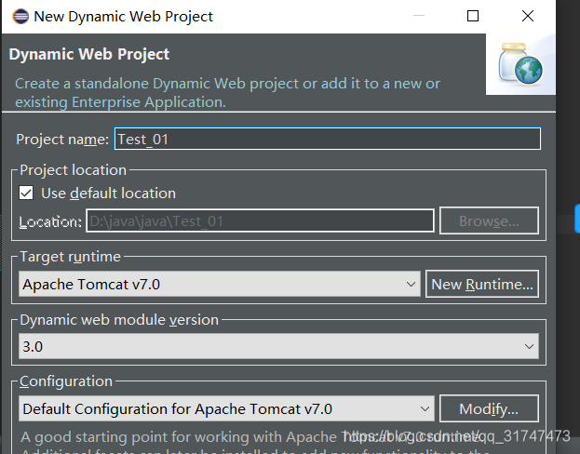Click the Project location group label
The image size is (580, 454).
click(74, 170)
